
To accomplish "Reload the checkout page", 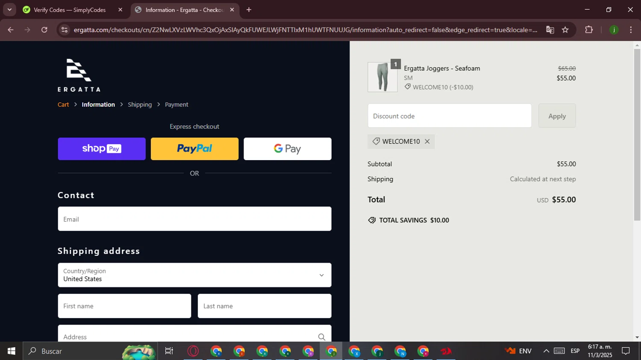I will coord(44,30).
